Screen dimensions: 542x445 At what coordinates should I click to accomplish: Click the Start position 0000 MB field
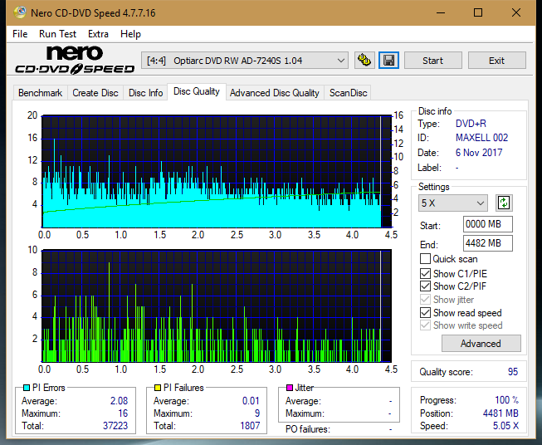487,224
